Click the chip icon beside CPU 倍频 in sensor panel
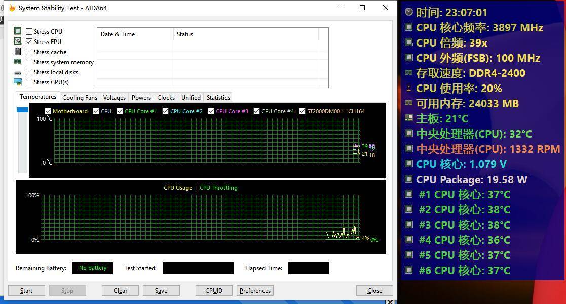 [408, 42]
